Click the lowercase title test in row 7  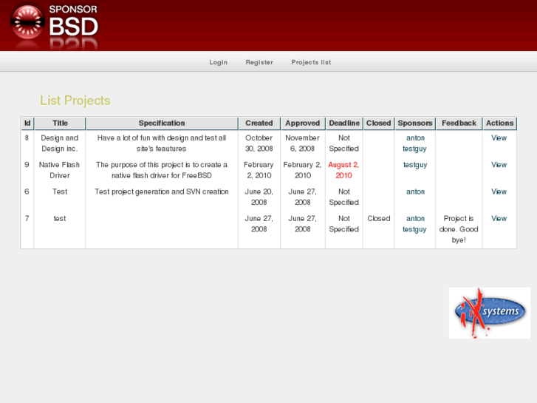[60, 218]
